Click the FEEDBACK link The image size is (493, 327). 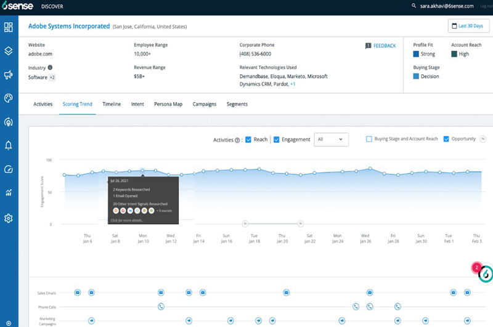coord(385,46)
